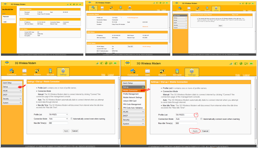Open Quick Setup in expanded Dial-up screenshot sidebar
The image size is (258, 148).
[133, 83]
